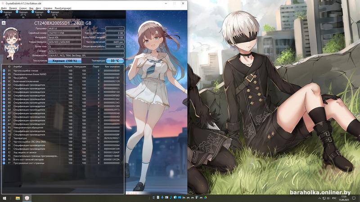
Task: Open the Вид menu
Action: (31, 8)
